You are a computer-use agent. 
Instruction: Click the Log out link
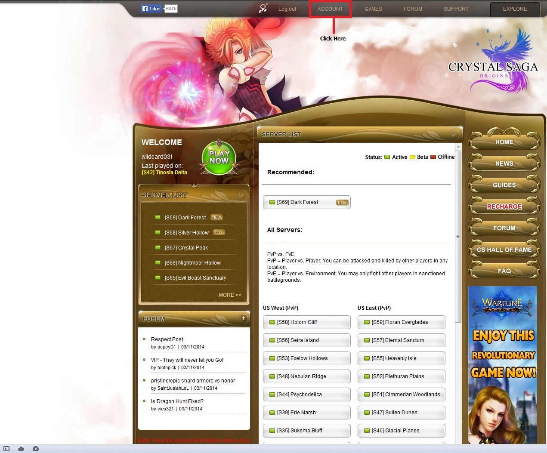[x=287, y=9]
